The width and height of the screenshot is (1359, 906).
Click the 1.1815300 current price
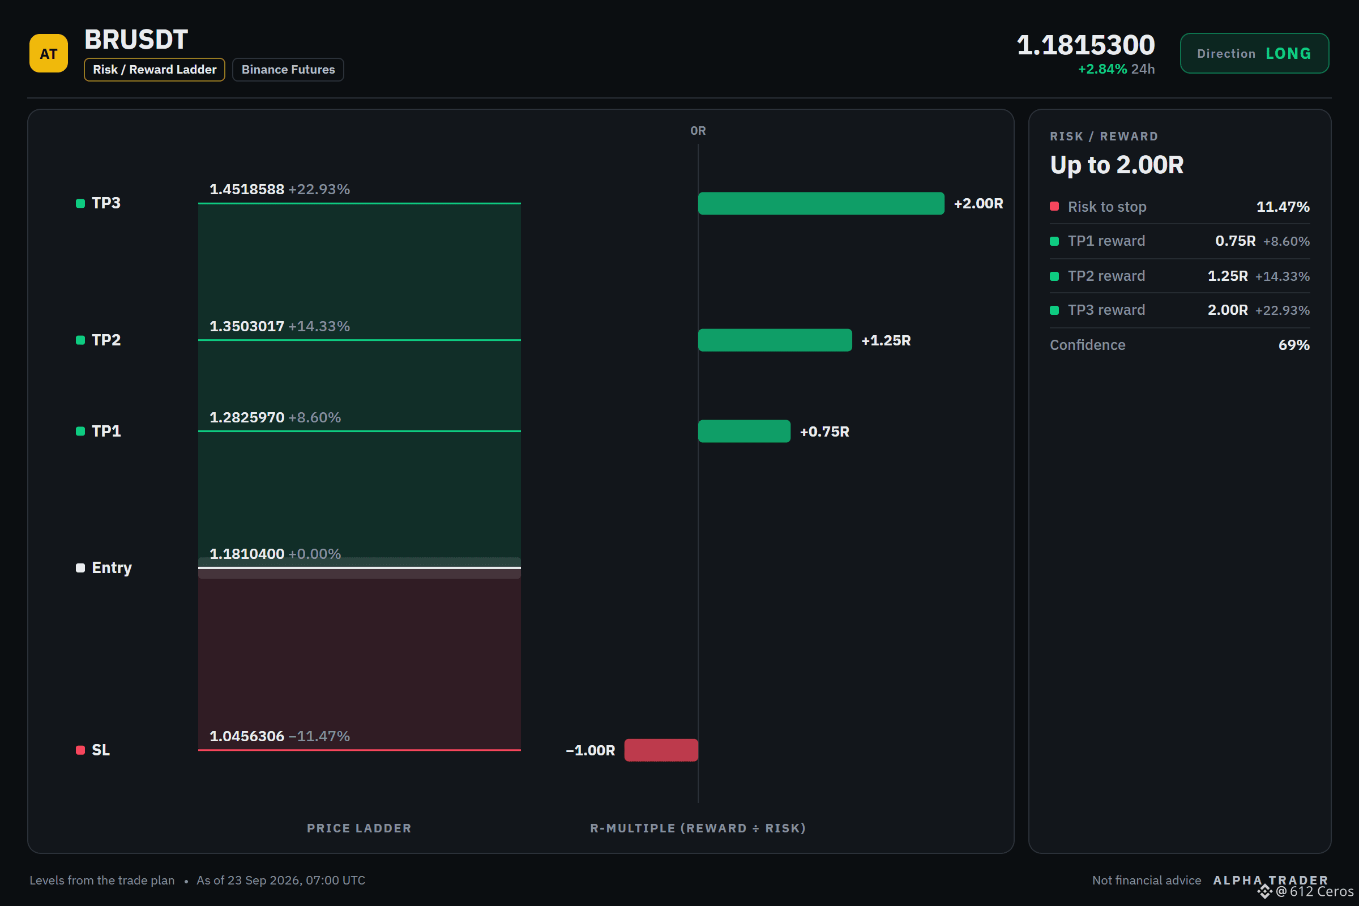(1086, 45)
